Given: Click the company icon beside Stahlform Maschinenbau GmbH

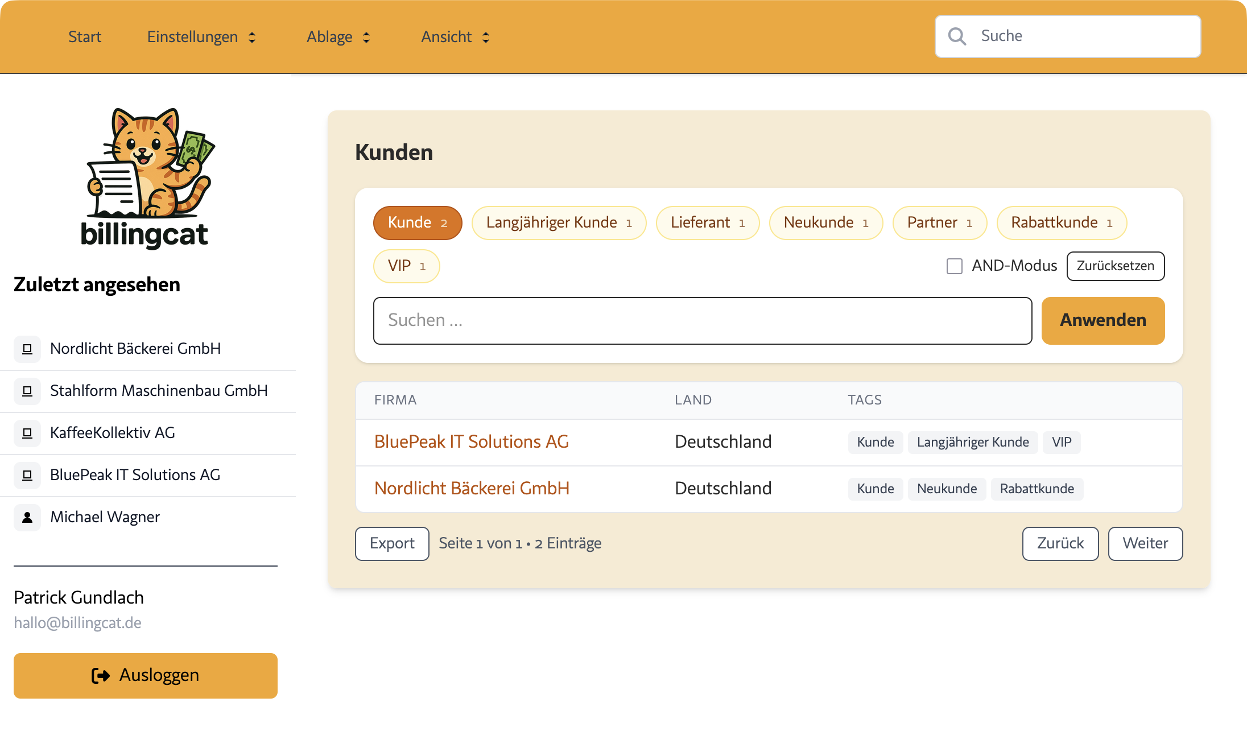Looking at the screenshot, I should click(27, 391).
